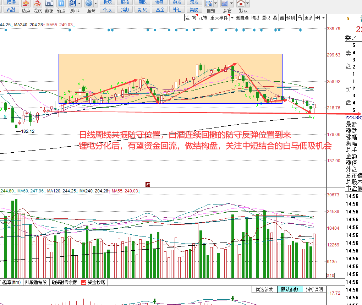The height and width of the screenshot is (305, 362).
Task: Click the red L2 资金抄底 icon
Action: tap(83, 282)
